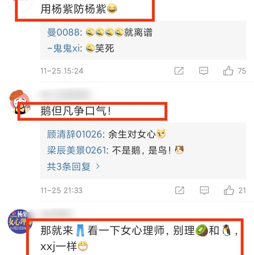
Task: Open reply box for the 15:24 comment
Action: pyautogui.click(x=204, y=71)
